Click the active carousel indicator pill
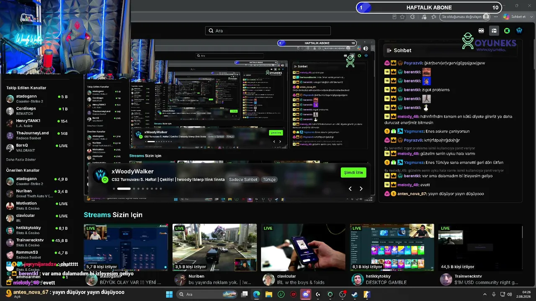 coord(124,189)
